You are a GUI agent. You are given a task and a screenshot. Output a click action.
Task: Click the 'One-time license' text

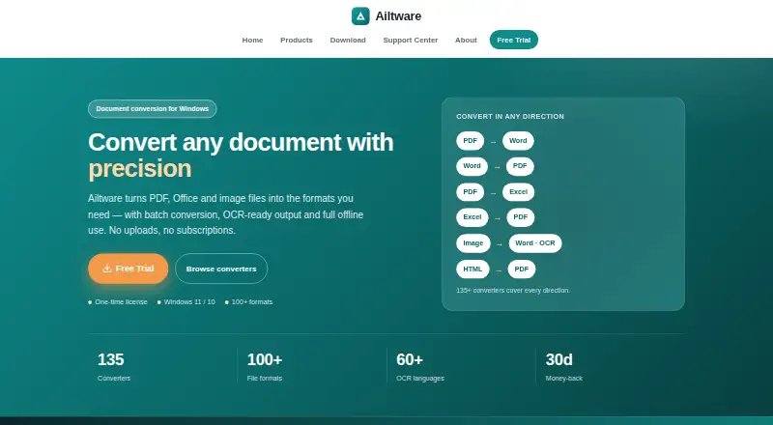coord(122,301)
